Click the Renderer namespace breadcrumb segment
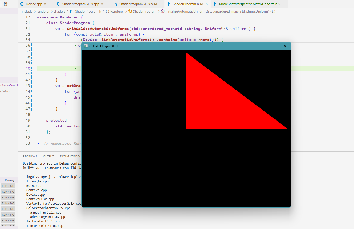The width and height of the screenshot is (354, 229). 115,11
